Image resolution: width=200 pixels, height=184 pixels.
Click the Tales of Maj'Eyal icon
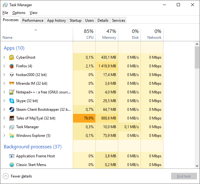(x=12, y=118)
